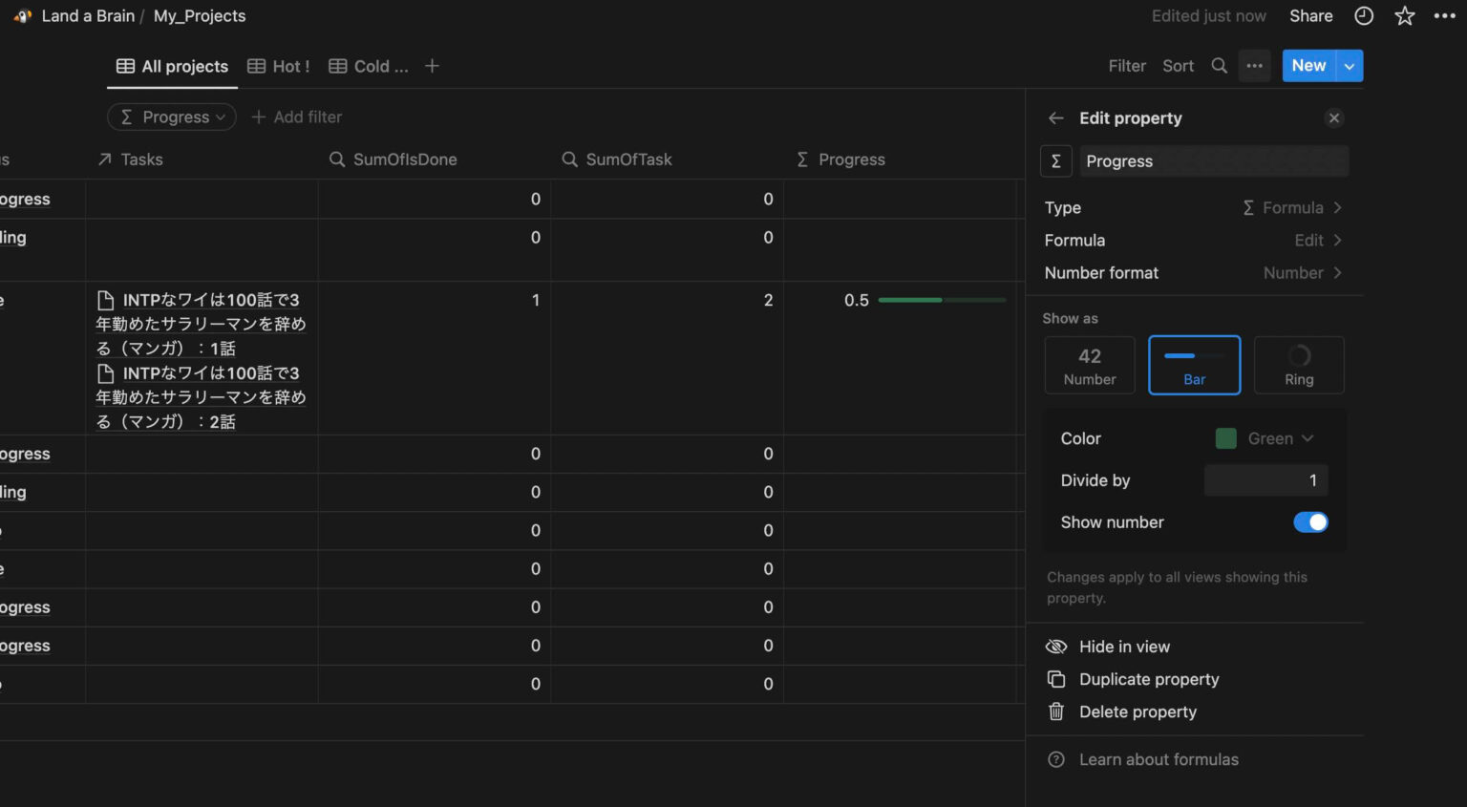Switch to the Hot ! view tab
The height and width of the screenshot is (807, 1467).
point(279,66)
